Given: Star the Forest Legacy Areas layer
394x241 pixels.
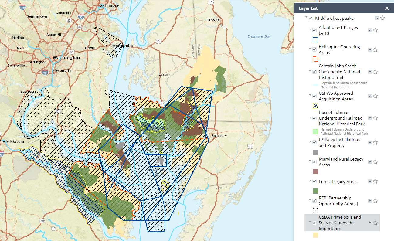Looking at the screenshot, I should point(375,182).
